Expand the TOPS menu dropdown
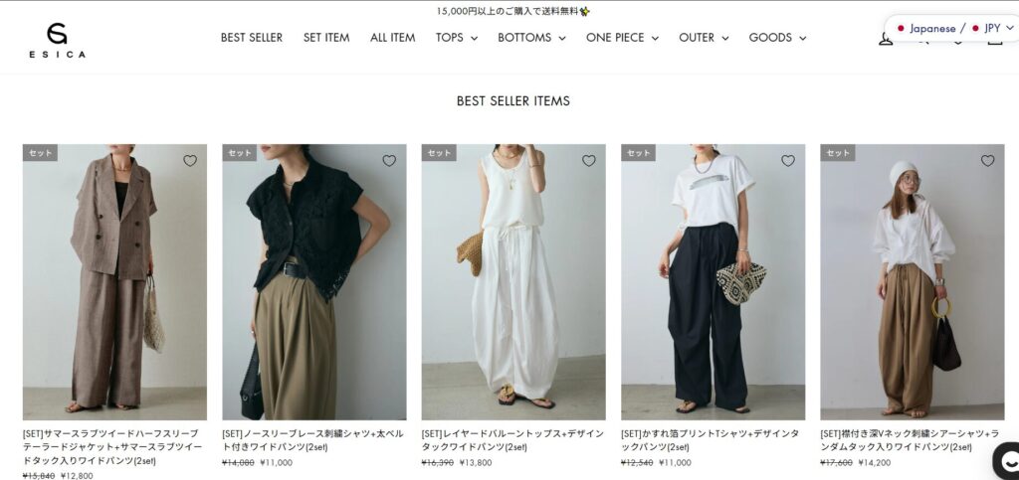This screenshot has height=480, width=1019. [456, 38]
